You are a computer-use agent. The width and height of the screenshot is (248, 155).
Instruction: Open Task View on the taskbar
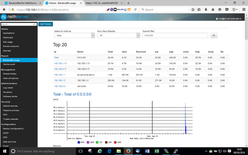(x=81, y=151)
